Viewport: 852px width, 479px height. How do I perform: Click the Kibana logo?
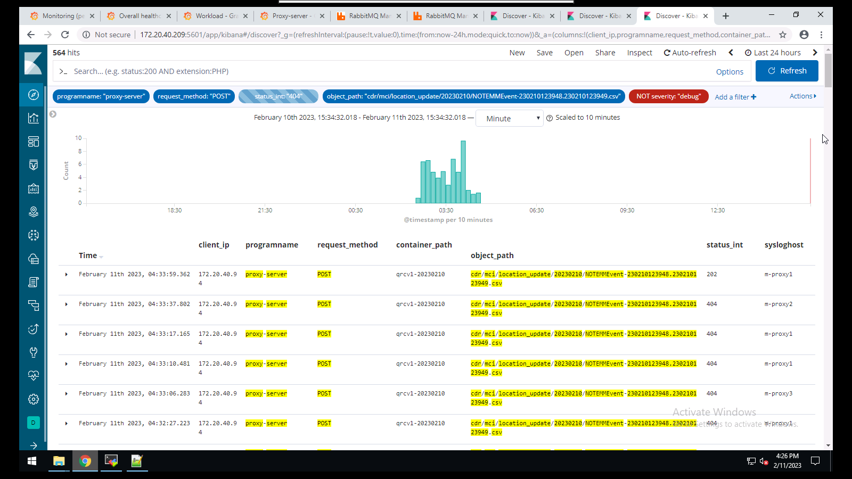click(33, 64)
